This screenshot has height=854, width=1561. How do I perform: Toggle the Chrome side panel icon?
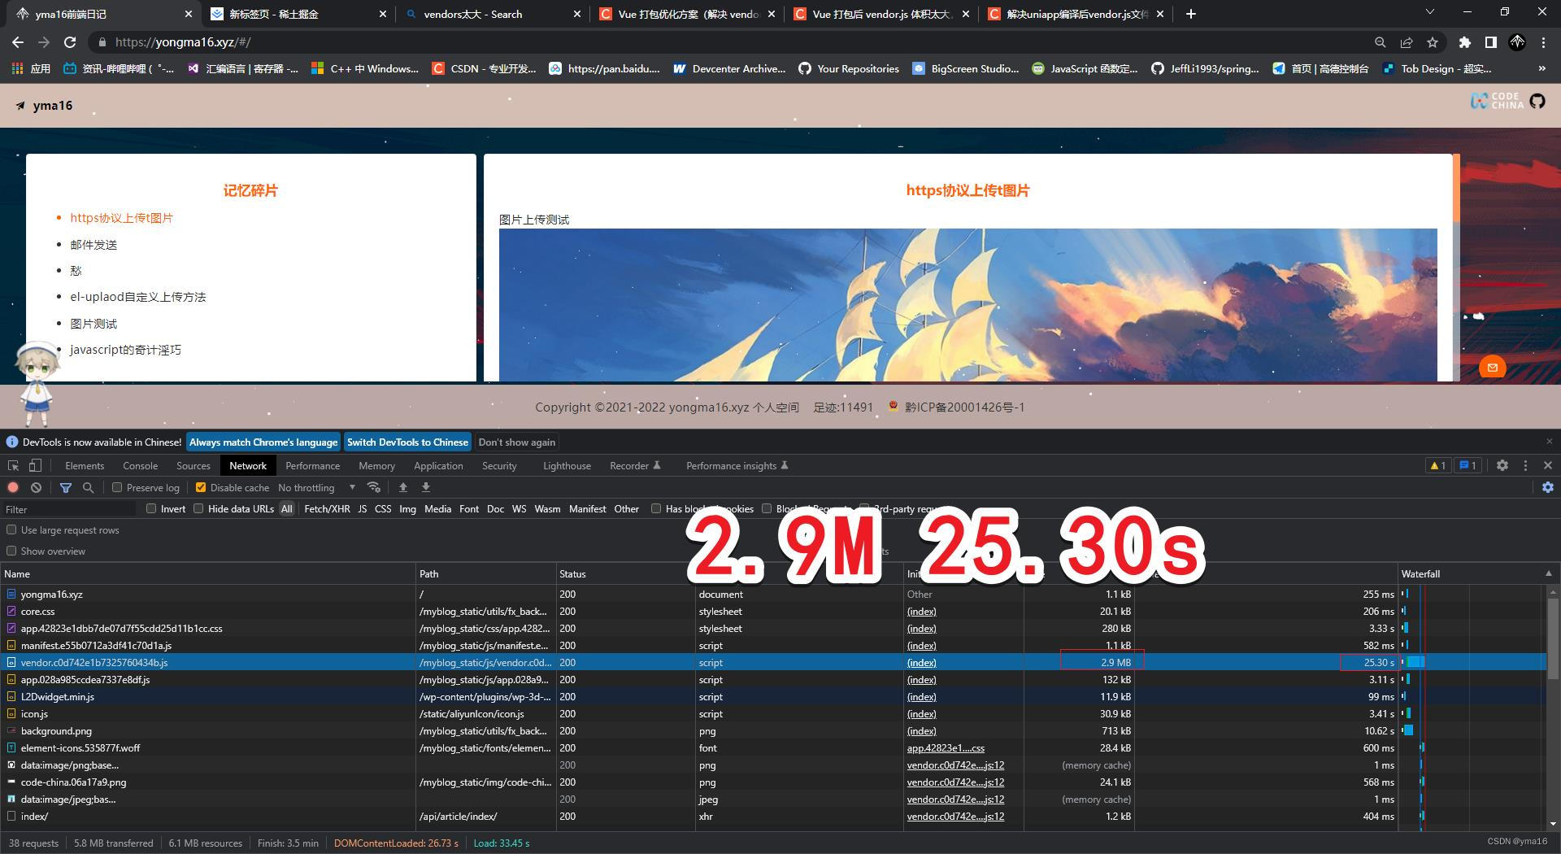(x=1490, y=42)
